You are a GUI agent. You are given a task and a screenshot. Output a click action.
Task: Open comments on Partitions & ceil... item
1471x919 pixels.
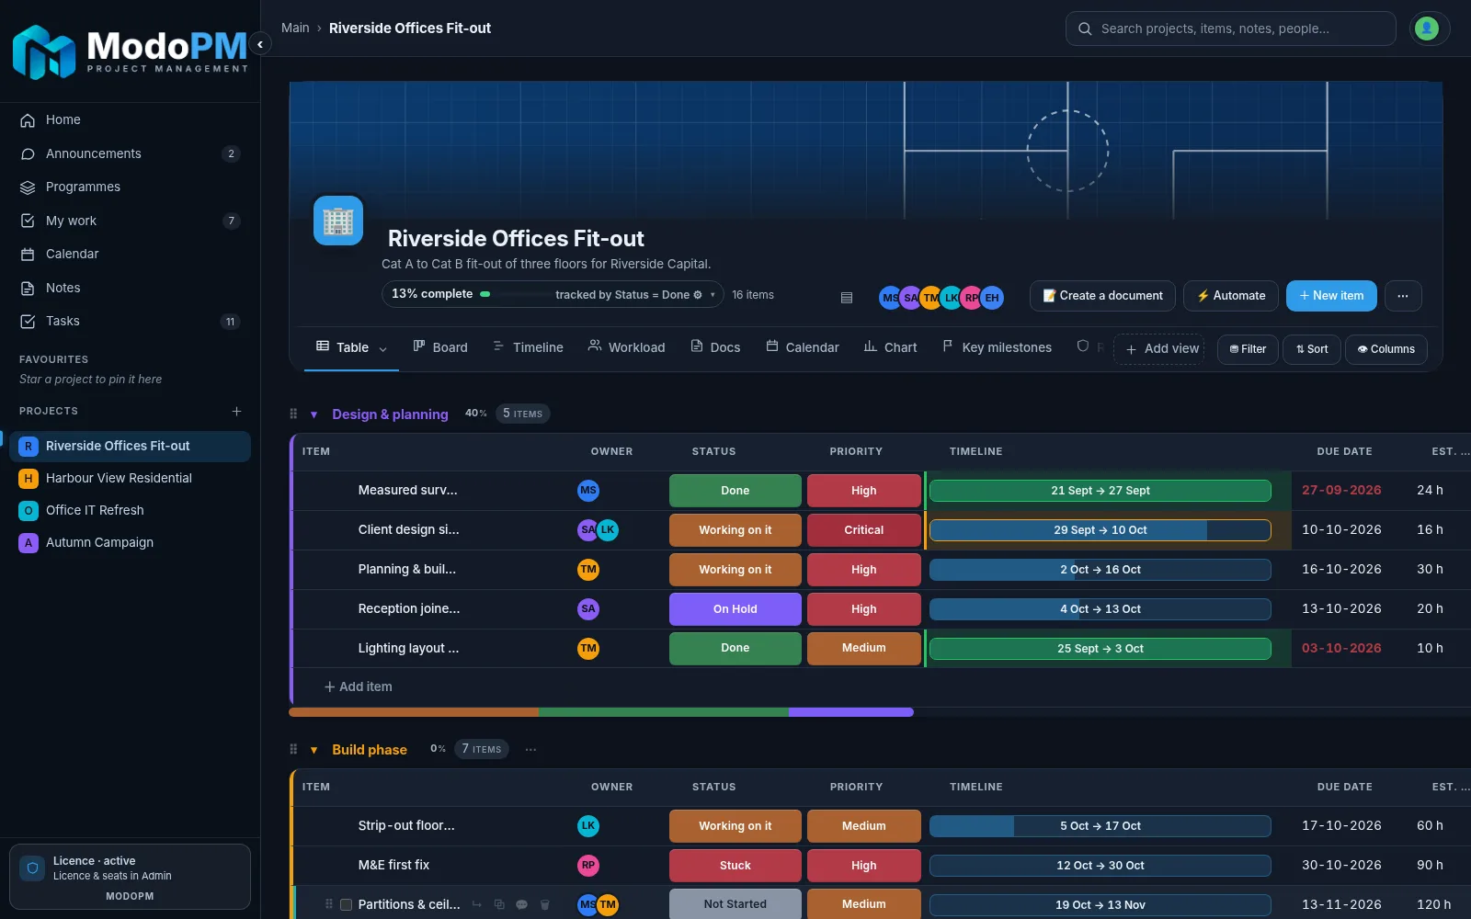521,904
